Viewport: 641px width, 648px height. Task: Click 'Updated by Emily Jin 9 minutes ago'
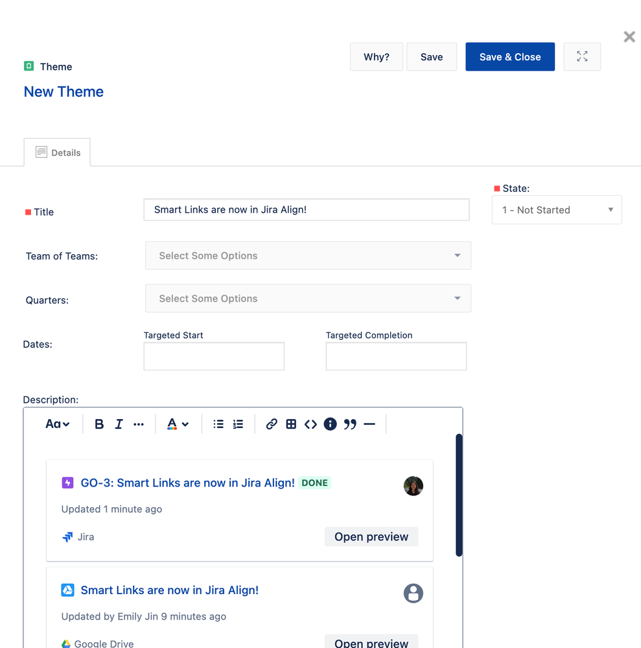pos(144,617)
